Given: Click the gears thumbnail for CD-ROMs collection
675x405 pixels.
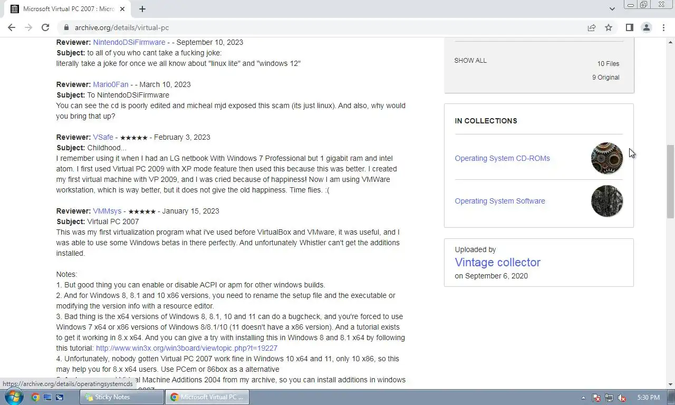Looking at the screenshot, I should [x=607, y=158].
